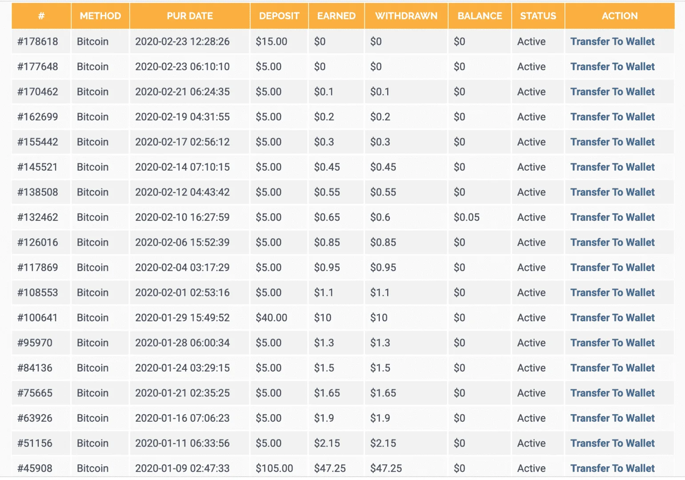The width and height of the screenshot is (685, 480).
Task: Click the METHOD column header
Action: tap(100, 16)
